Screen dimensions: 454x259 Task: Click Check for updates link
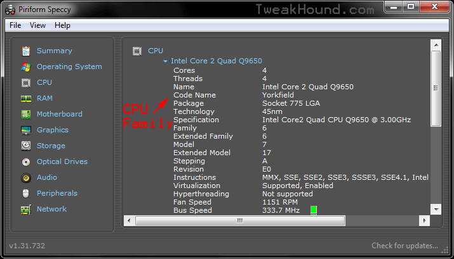coord(404,246)
